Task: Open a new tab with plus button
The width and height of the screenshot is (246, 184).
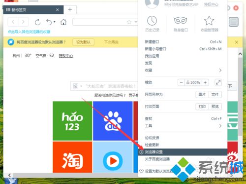Action: [x=70, y=10]
